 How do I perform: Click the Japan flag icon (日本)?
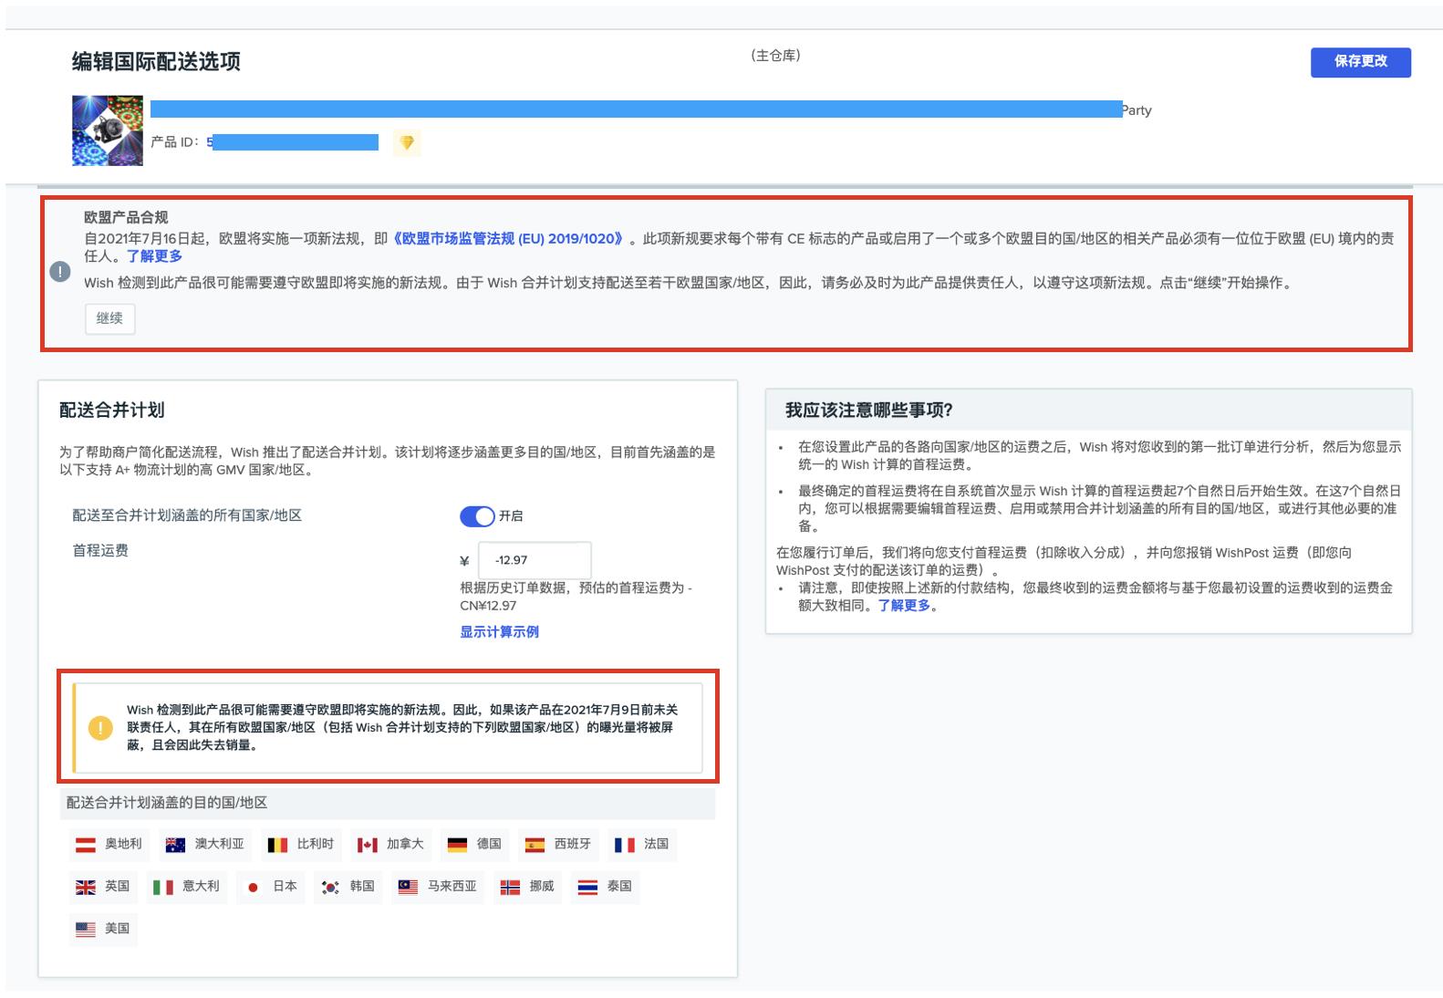[253, 887]
